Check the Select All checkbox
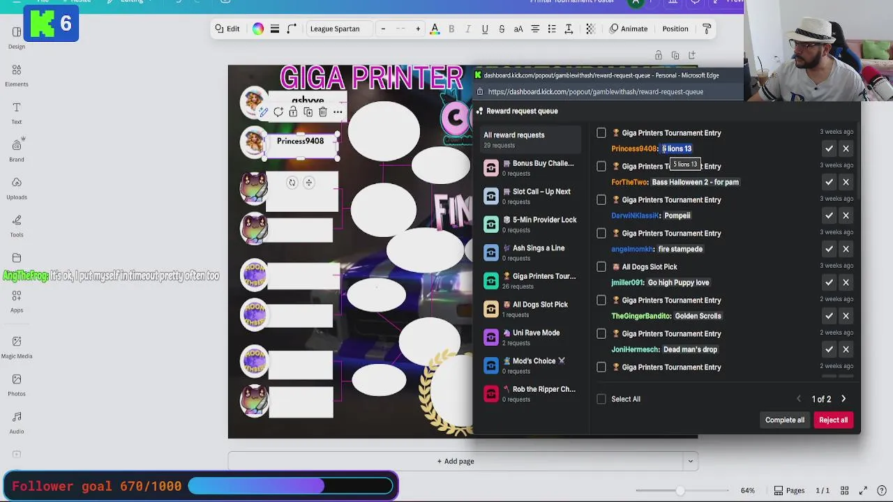Image resolution: width=893 pixels, height=502 pixels. pos(601,399)
